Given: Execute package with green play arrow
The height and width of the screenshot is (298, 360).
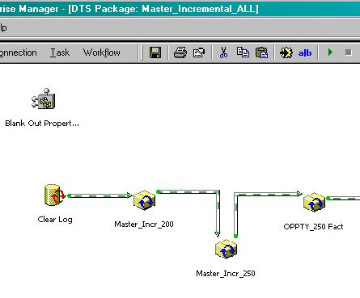Looking at the screenshot, I should (x=330, y=52).
